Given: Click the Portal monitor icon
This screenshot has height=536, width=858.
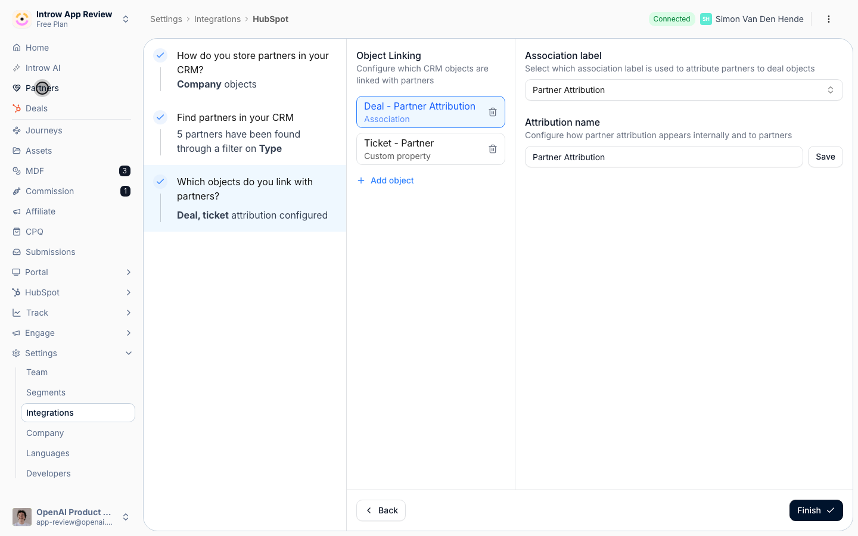Looking at the screenshot, I should pos(16,272).
